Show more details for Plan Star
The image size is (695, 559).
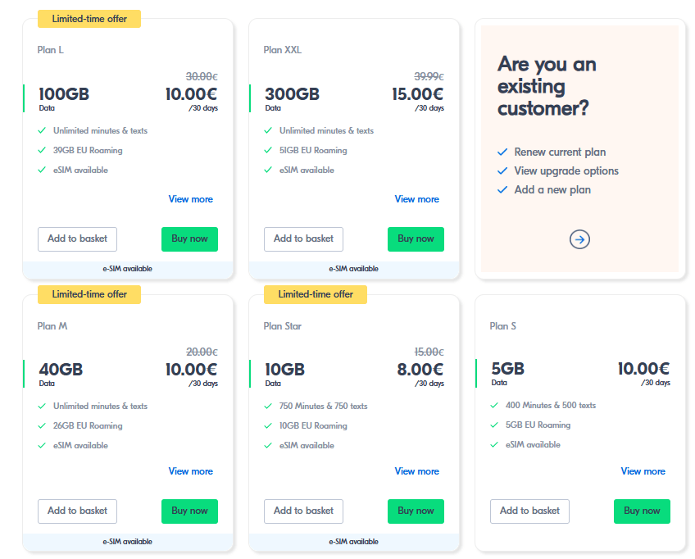pos(416,471)
